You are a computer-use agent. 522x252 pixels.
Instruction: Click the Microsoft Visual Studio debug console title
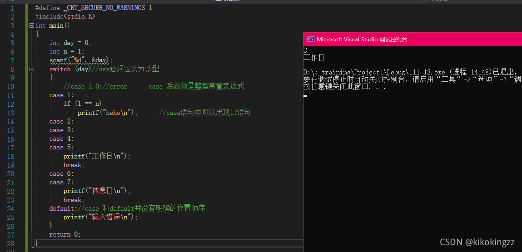coord(362,39)
